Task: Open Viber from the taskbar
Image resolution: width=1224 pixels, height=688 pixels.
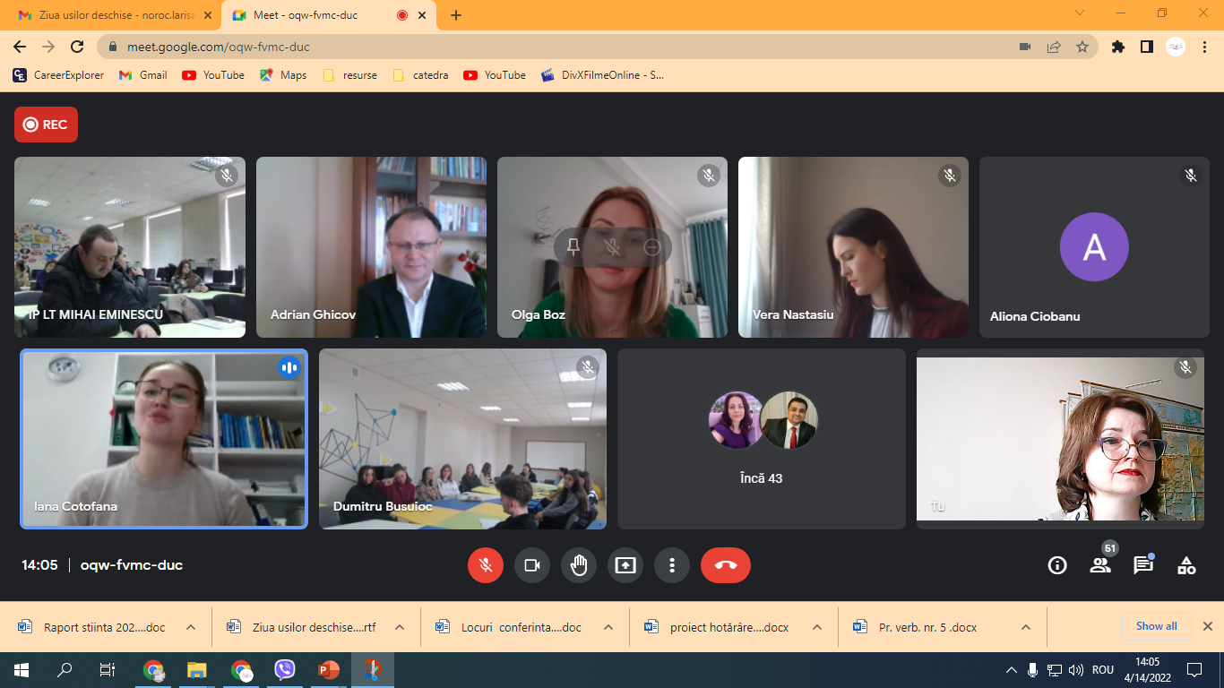Action: [x=285, y=670]
